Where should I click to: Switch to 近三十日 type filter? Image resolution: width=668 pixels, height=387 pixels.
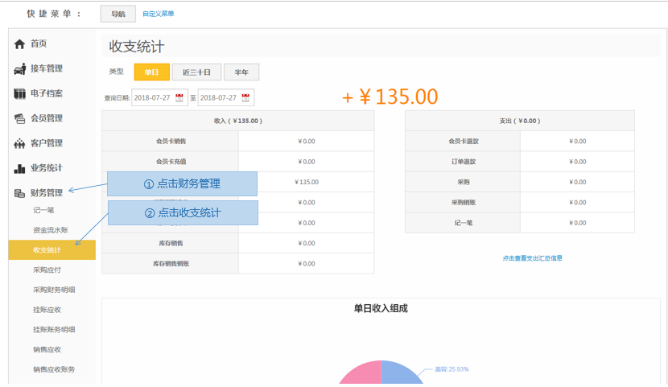click(196, 72)
